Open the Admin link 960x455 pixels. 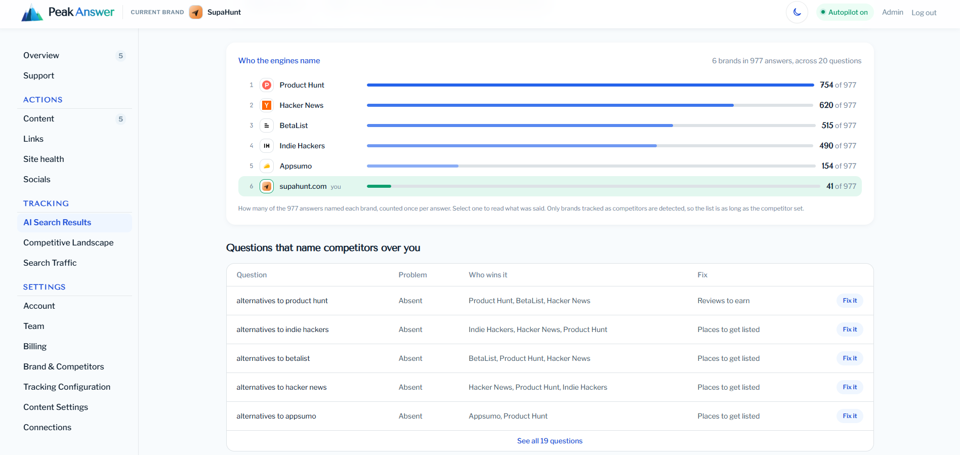point(893,12)
